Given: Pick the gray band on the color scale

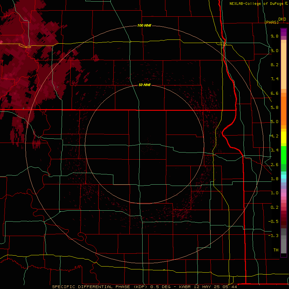Looking at the screenshot, I should tap(284, 246).
